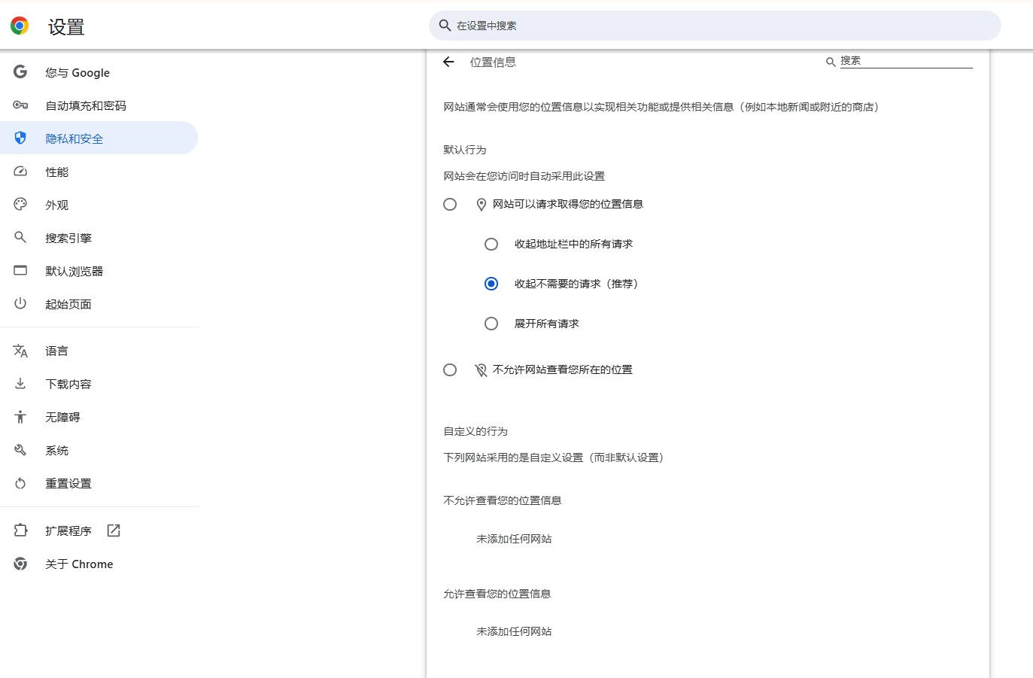Click the power icon for startup page
This screenshot has height=678, width=1033.
pos(20,304)
